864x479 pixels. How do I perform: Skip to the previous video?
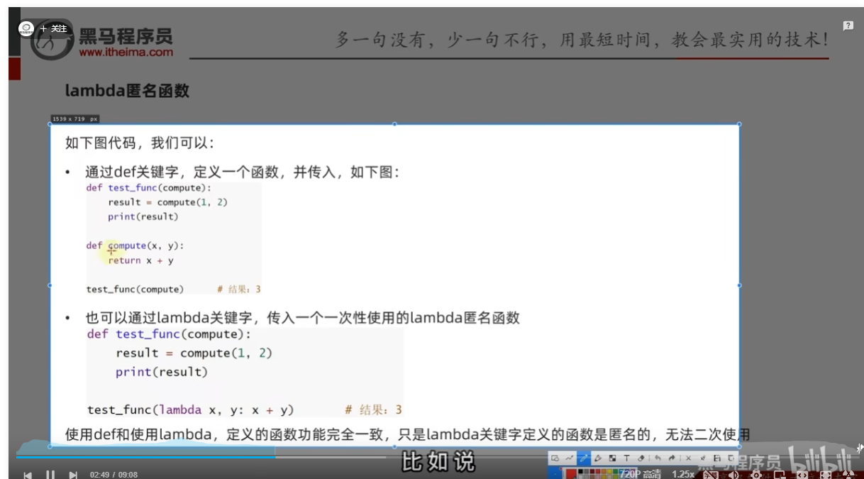[28, 475]
